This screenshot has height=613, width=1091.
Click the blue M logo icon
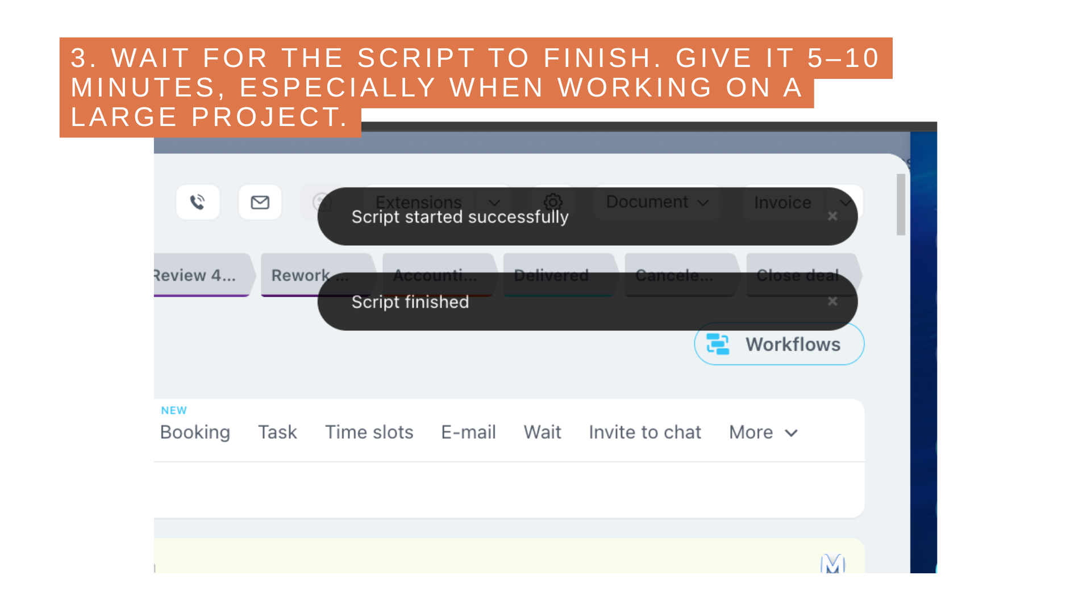coord(832,564)
